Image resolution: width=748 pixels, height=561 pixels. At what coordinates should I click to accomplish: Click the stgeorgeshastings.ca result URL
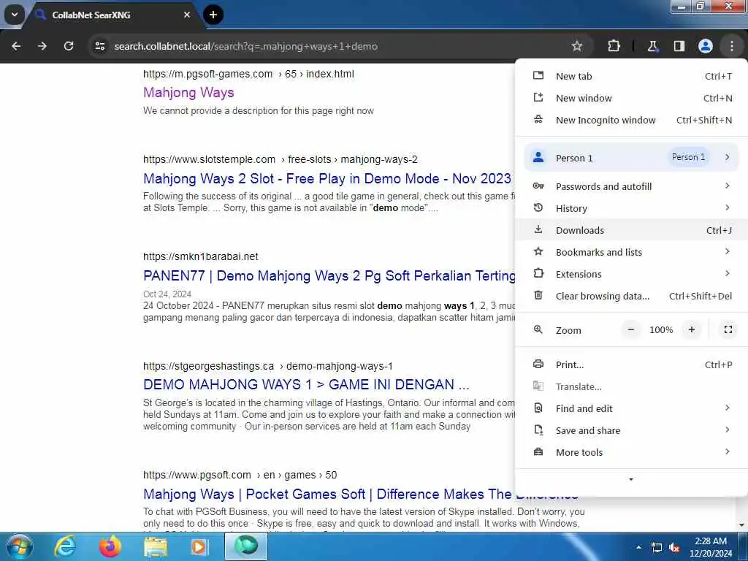pos(267,367)
